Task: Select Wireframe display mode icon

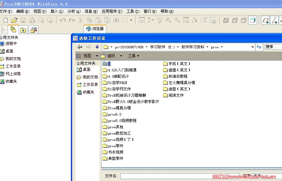Action: (226, 20)
